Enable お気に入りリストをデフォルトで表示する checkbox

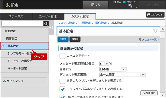(x=62, y=81)
